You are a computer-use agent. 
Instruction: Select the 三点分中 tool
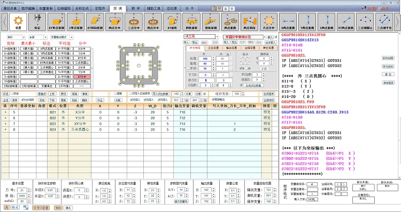tap(134, 22)
